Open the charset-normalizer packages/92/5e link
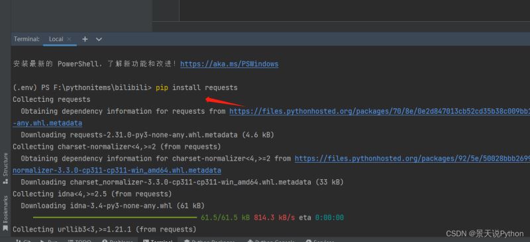The height and width of the screenshot is (242, 530). 412,159
